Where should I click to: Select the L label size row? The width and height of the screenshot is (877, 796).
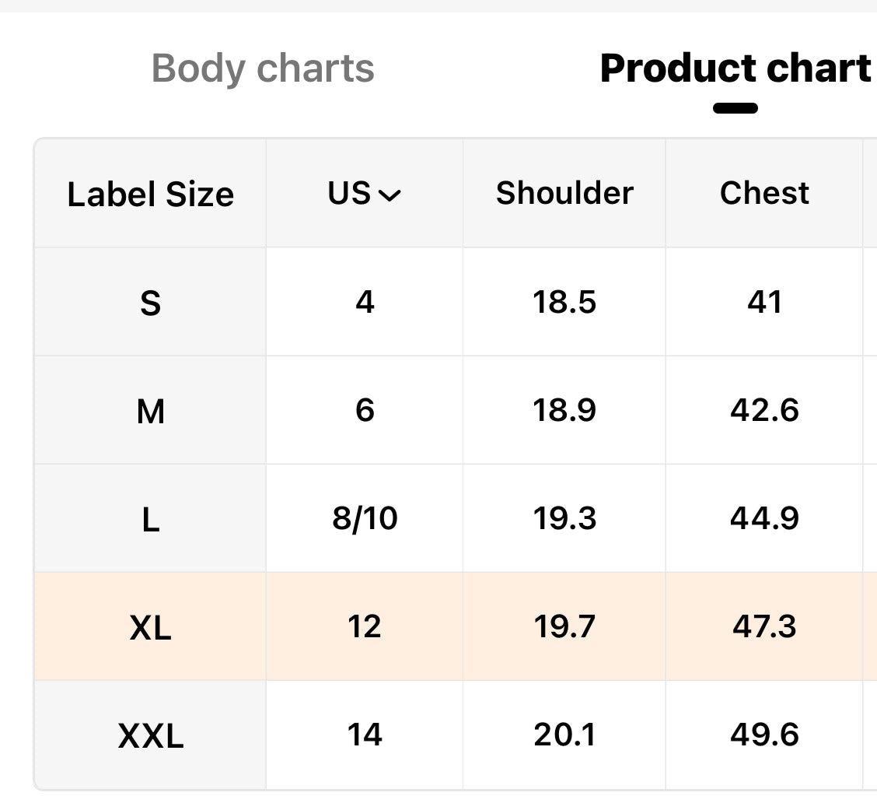pos(150,518)
